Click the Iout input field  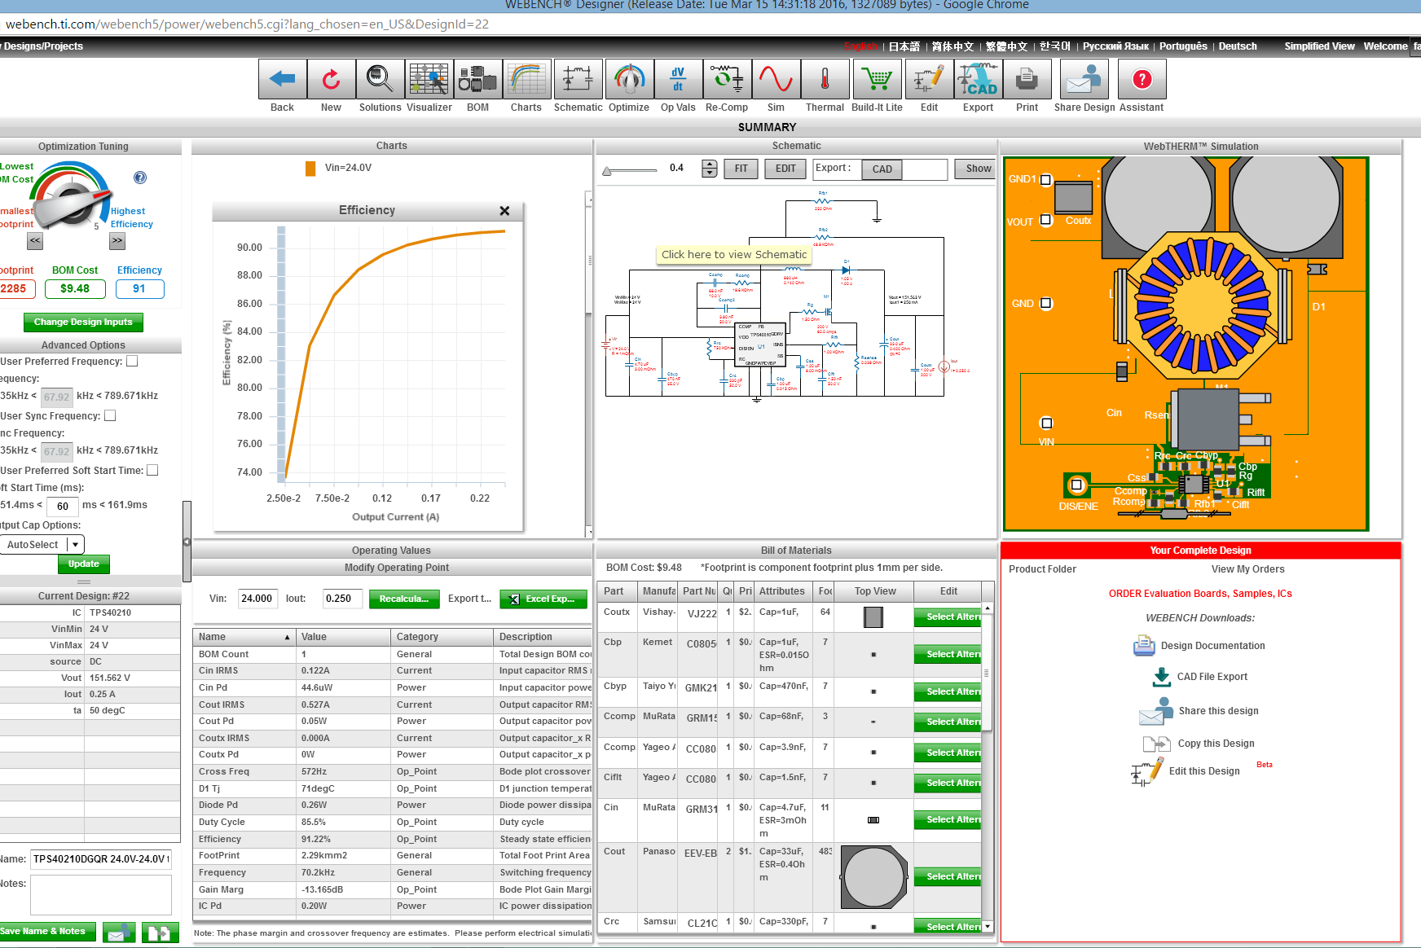342,599
